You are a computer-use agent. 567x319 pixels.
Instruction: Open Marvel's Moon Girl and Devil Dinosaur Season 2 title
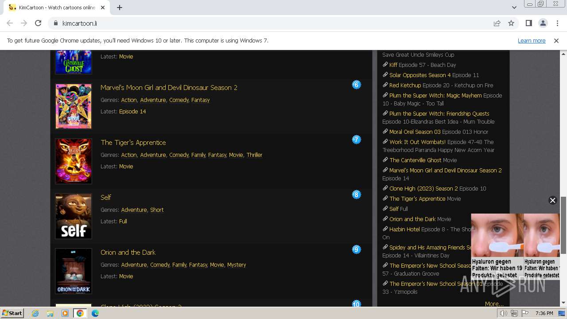pyautogui.click(x=169, y=87)
